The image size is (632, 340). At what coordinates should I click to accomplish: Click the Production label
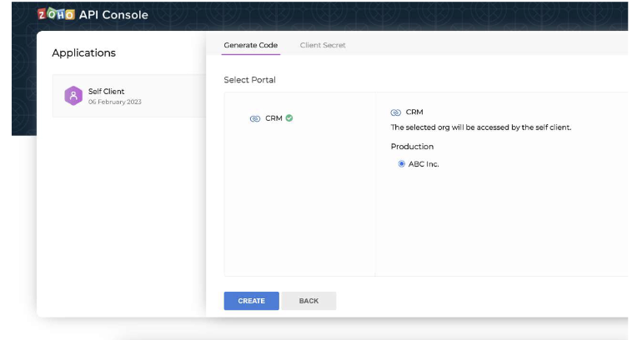coord(412,147)
